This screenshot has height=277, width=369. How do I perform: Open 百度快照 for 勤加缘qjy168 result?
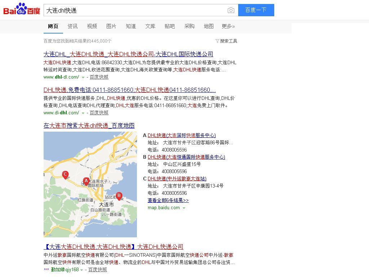(97, 270)
